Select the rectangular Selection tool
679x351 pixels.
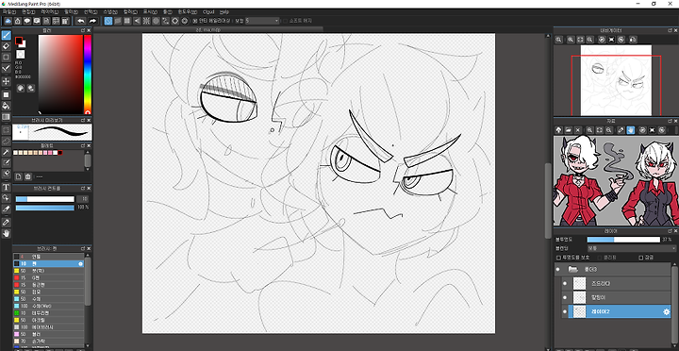point(6,129)
